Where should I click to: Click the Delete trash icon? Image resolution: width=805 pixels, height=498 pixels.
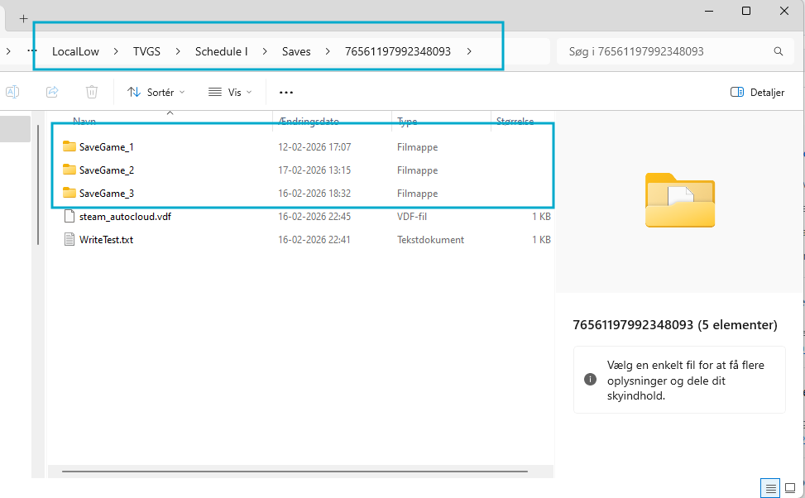[91, 91]
